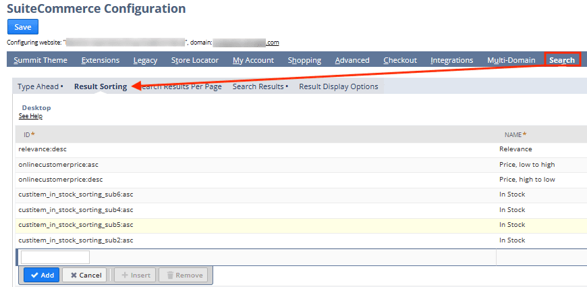
Task: Select the Multi-Domain tab
Action: [511, 60]
